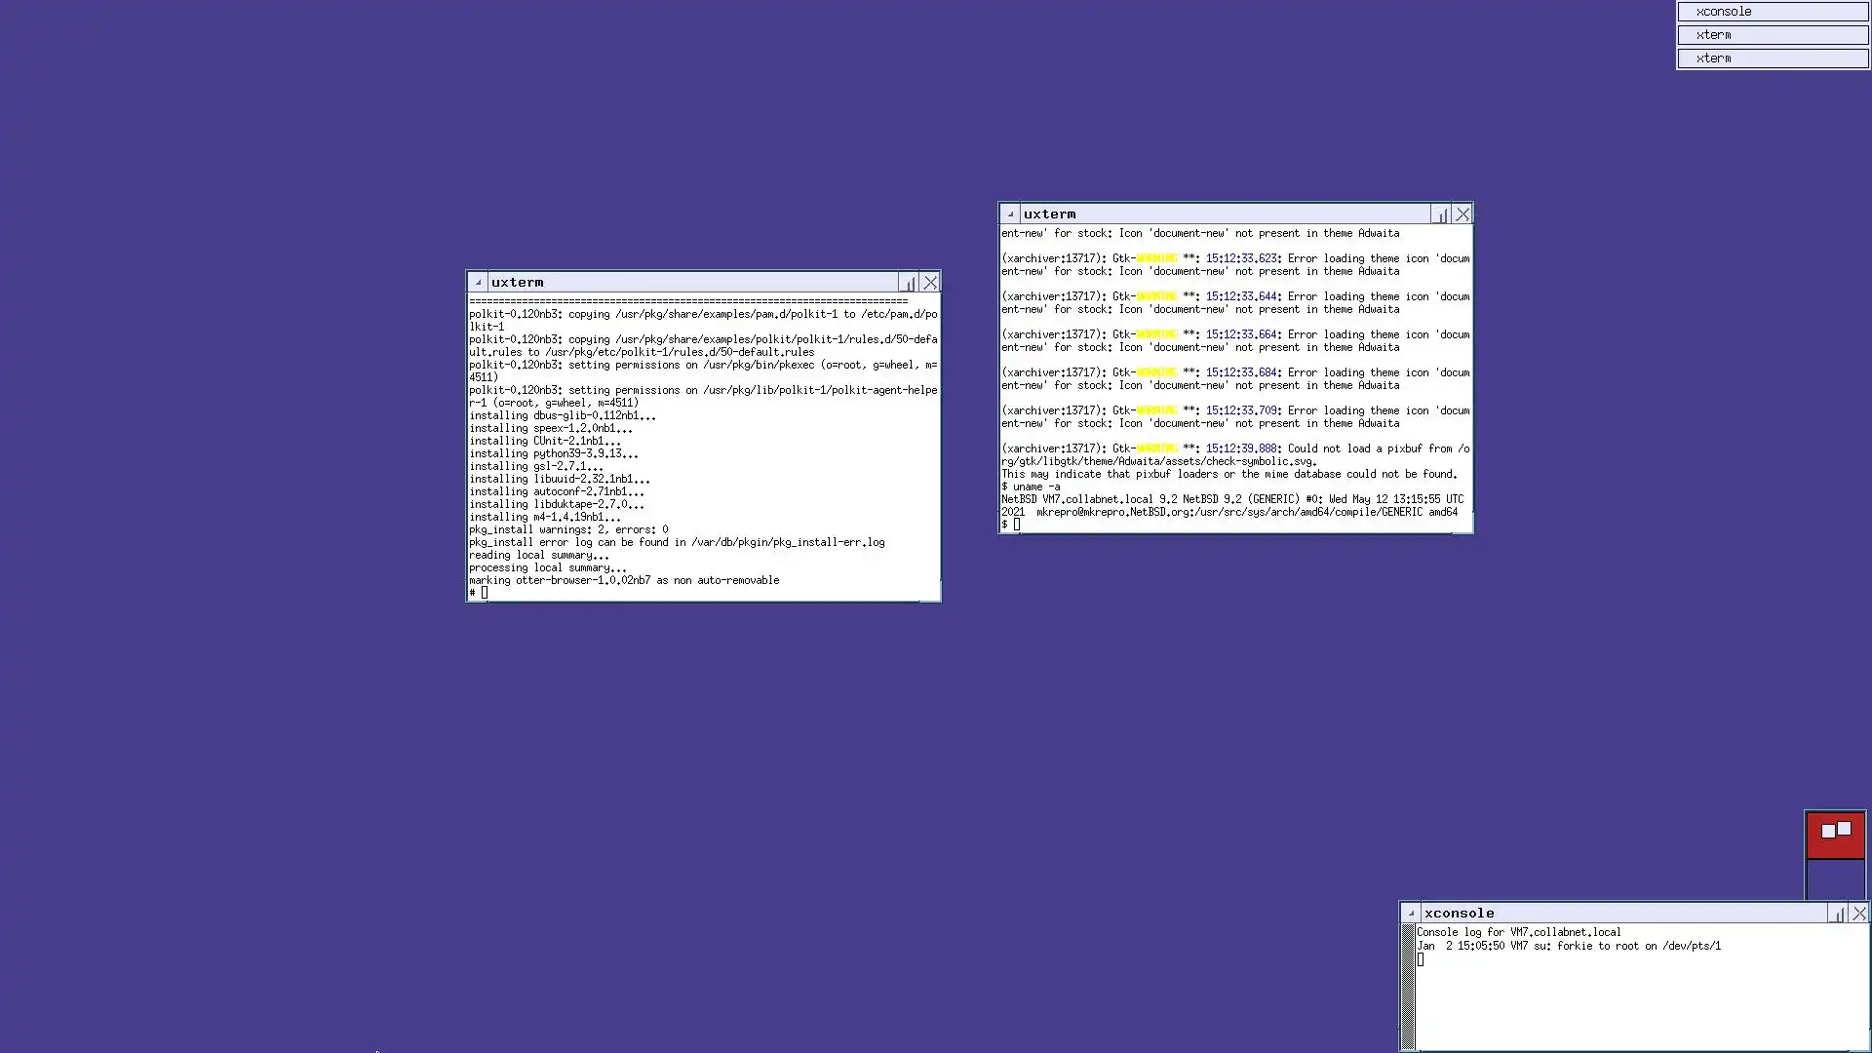Select the first xterm entry in the icon manager
The height and width of the screenshot is (1053, 1872).
pos(1772,35)
